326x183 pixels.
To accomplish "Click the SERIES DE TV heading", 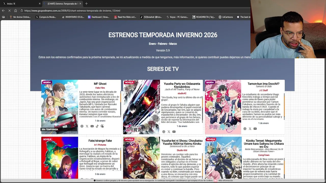I will click(163, 69).
